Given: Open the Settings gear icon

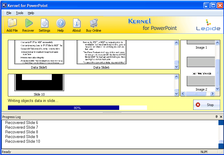Looking at the screenshot, I should (x=45, y=23).
